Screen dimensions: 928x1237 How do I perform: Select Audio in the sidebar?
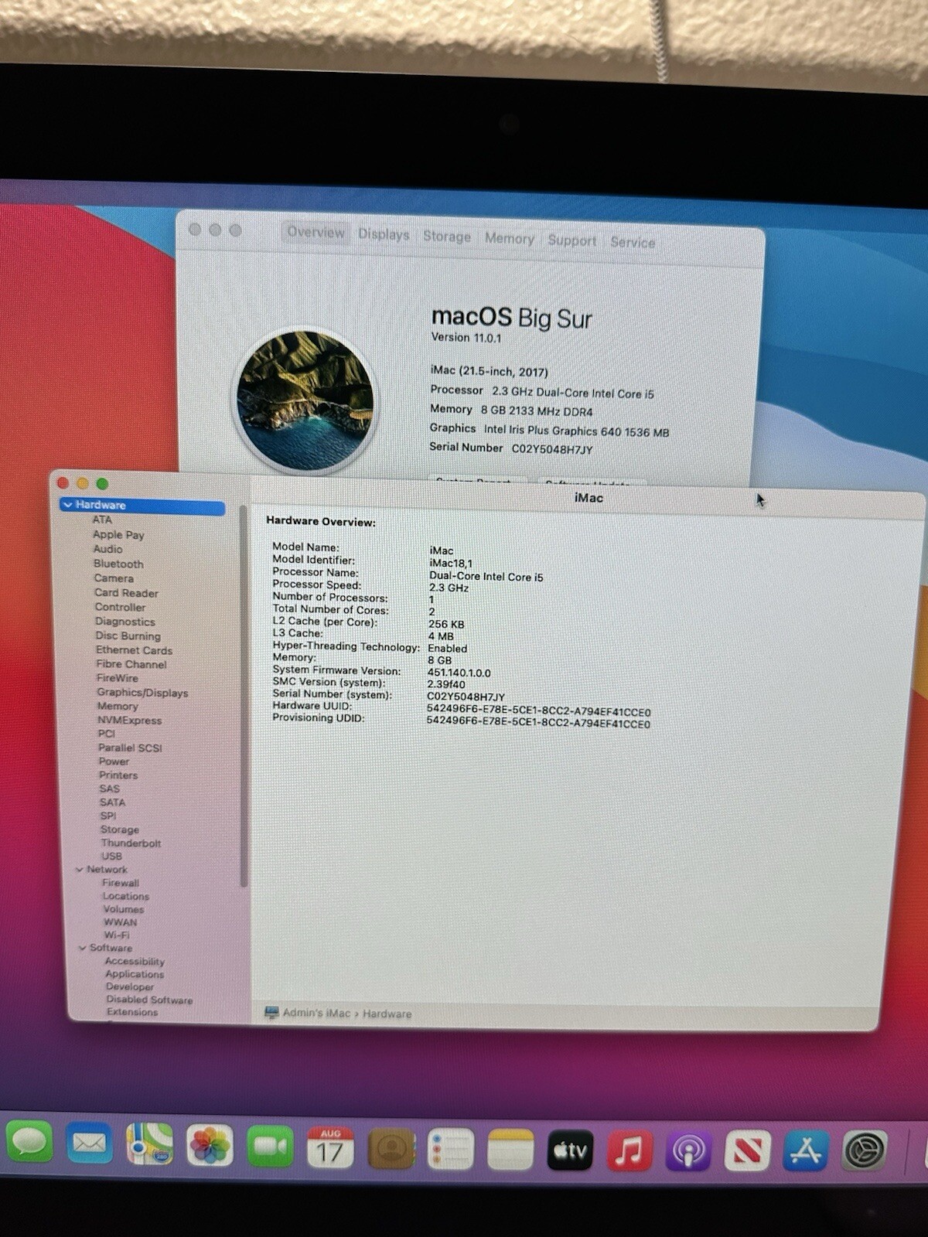tap(108, 549)
